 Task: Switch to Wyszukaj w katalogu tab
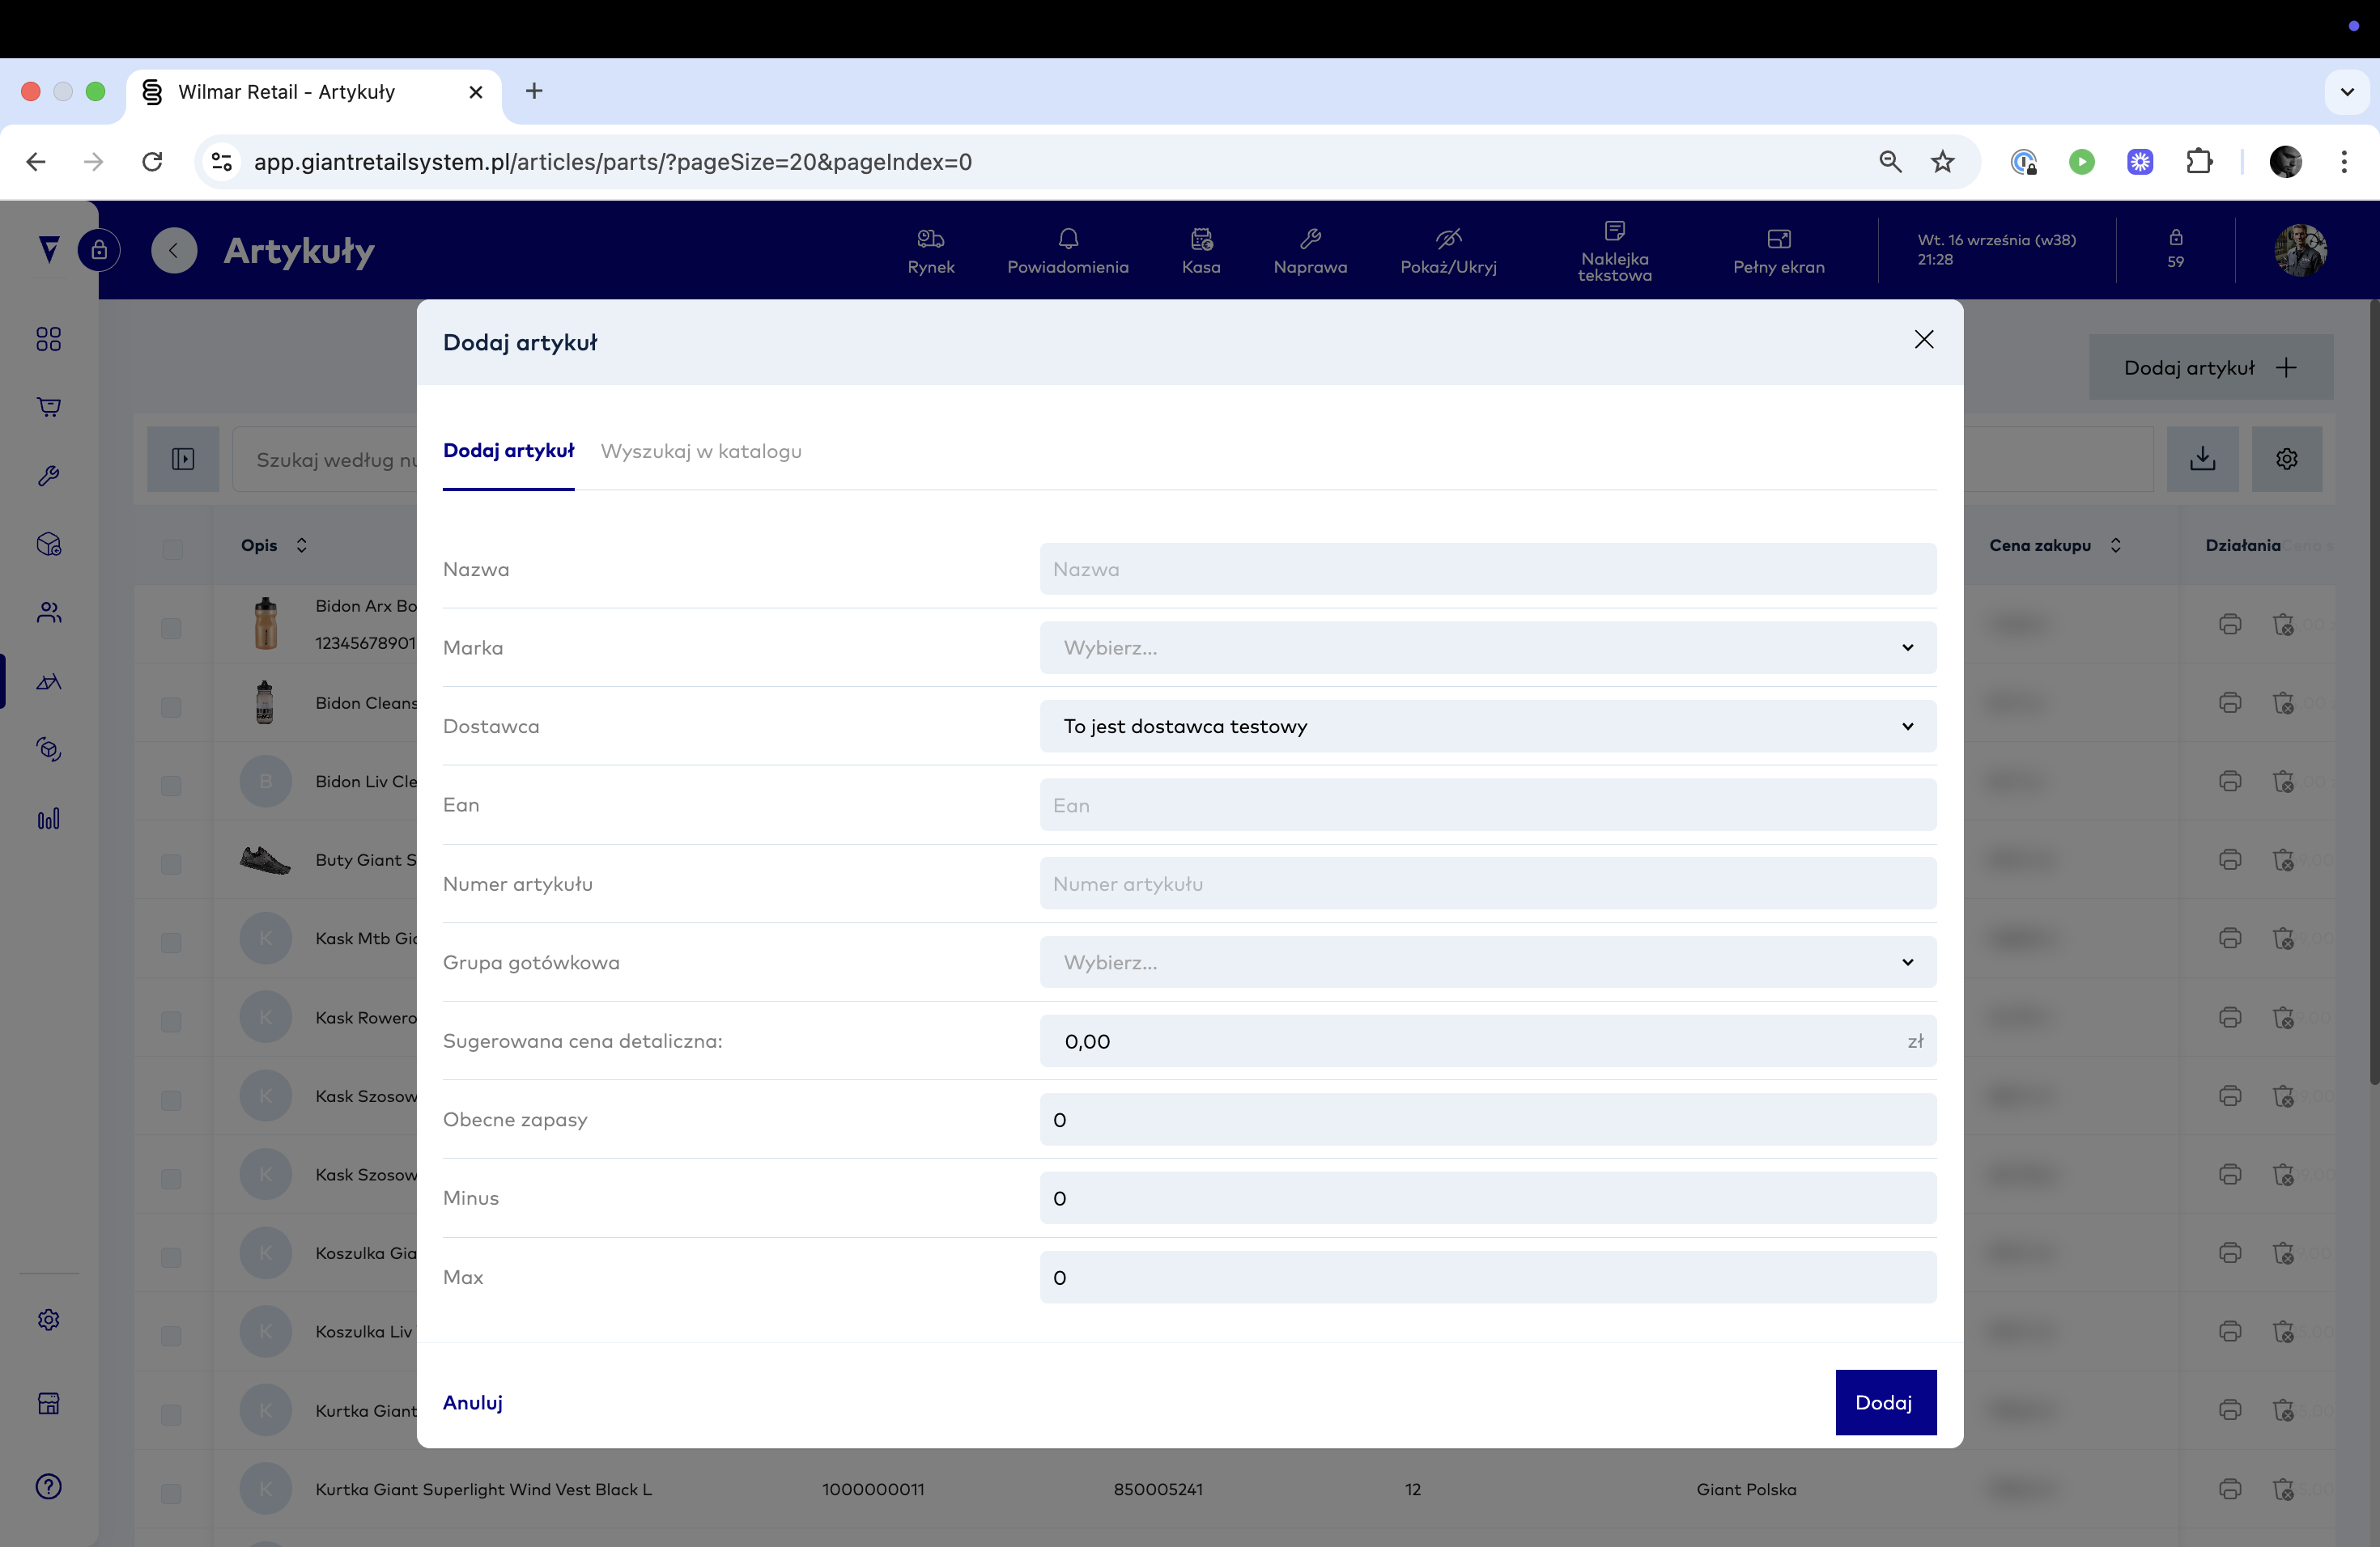pyautogui.click(x=701, y=451)
